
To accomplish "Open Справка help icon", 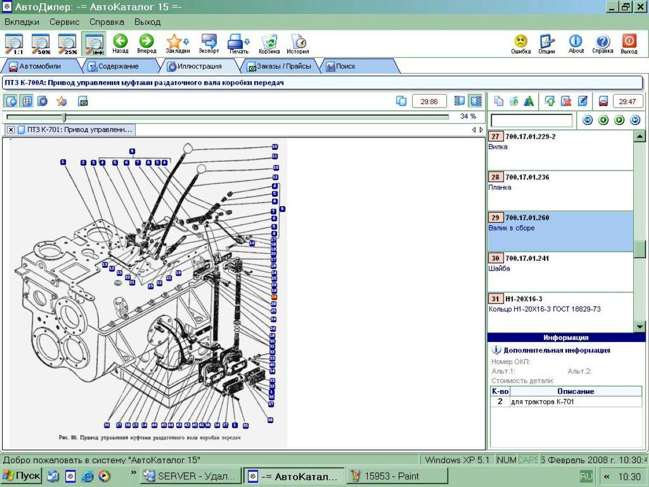I will [602, 44].
